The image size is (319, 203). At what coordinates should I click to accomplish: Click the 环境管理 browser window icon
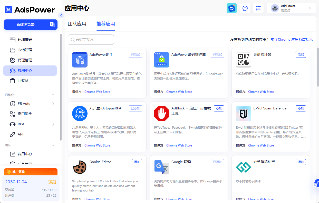pos(13,40)
